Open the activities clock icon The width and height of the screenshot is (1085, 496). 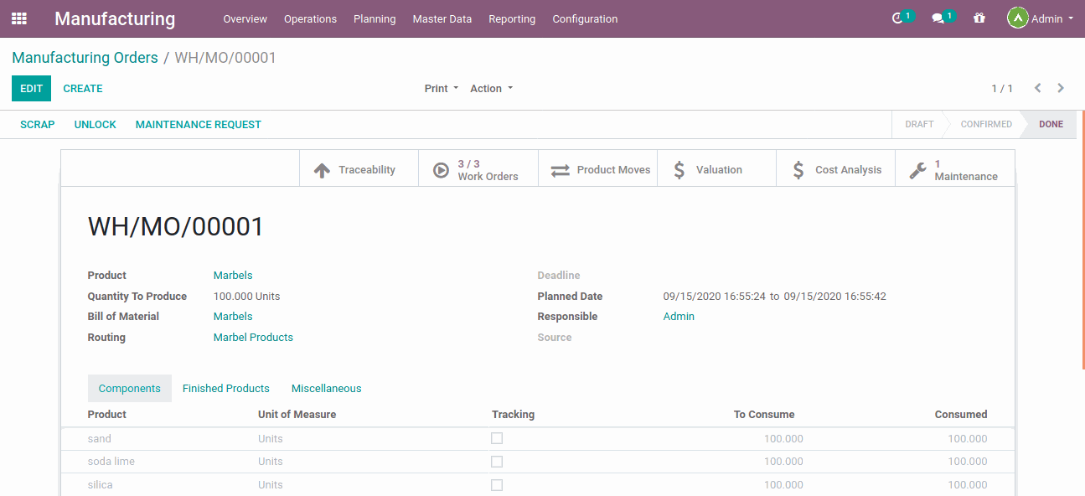pos(898,17)
